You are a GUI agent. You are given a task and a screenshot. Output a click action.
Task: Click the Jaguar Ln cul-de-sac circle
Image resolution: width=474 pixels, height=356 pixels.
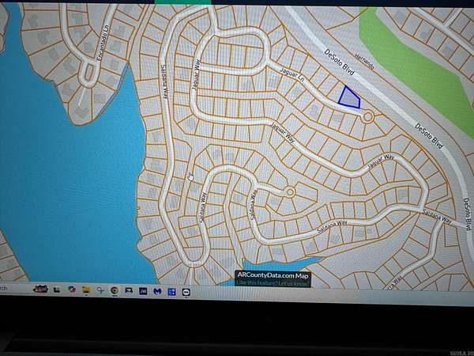368,116
